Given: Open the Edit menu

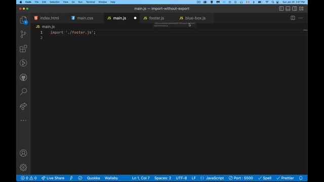Looking at the screenshot, I should pos(44,2).
